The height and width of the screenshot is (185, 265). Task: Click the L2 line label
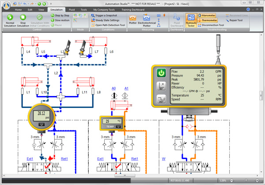56,73
